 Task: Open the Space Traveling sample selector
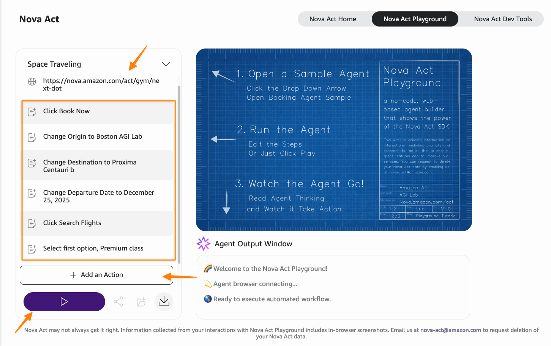(54, 64)
